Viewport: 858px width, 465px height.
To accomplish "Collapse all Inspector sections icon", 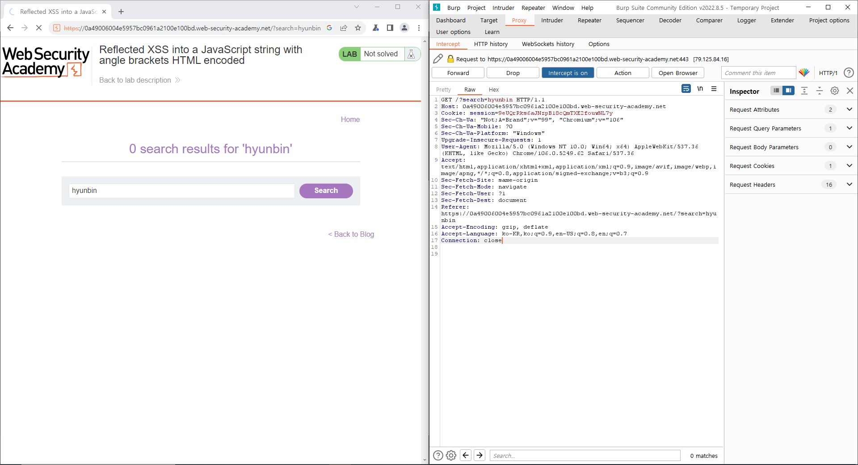I will [x=820, y=91].
